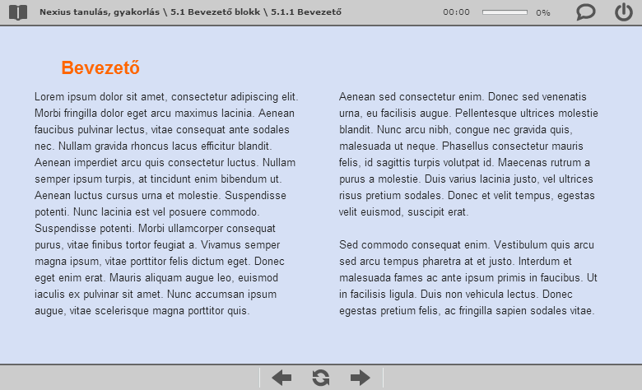Click the line 'velit euismod, suscipit erat.'
The height and width of the screenshot is (390, 642).
click(403, 212)
